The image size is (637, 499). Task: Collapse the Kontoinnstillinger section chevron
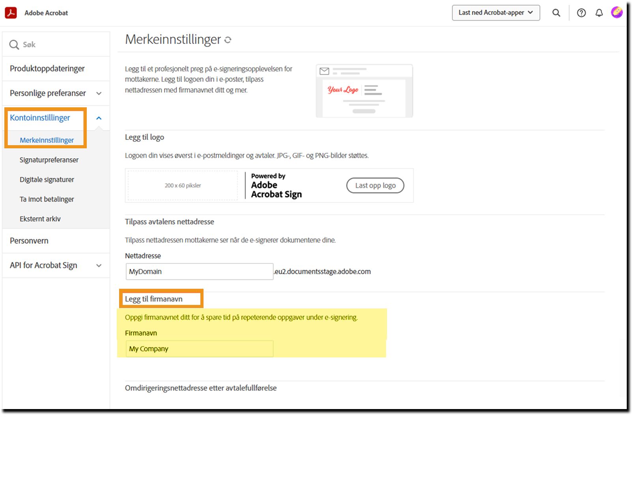pos(99,118)
